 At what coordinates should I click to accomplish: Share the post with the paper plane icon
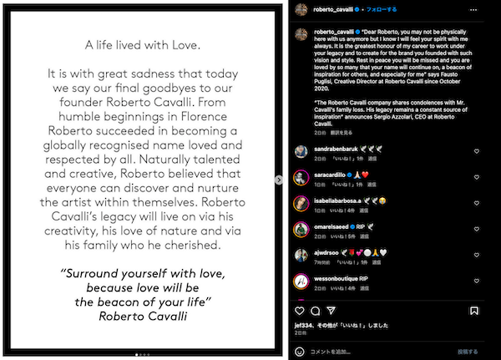[x=331, y=311]
